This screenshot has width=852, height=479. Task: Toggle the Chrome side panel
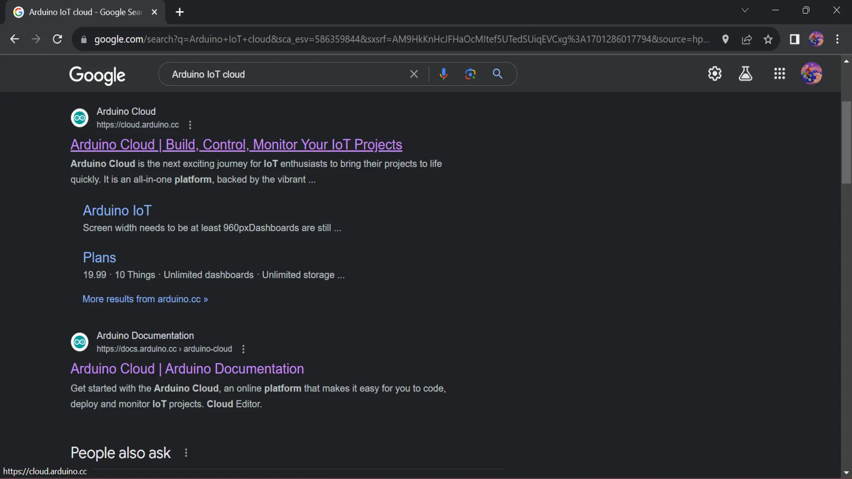click(795, 39)
